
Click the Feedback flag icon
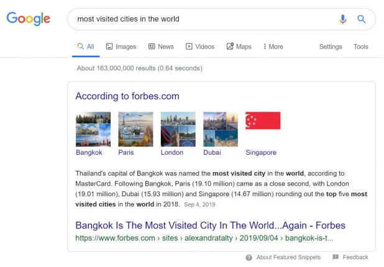point(336,257)
